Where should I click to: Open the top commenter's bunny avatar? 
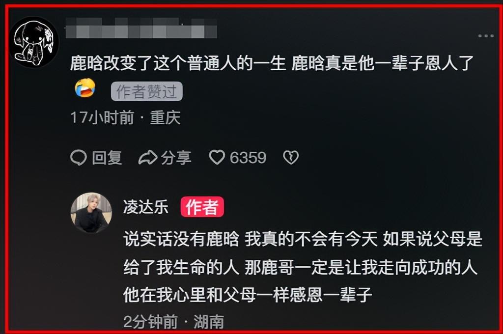pos(34,42)
